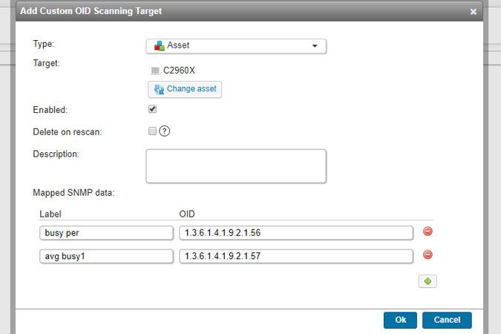The image size is (501, 334).
Task: Click the Asset type icon in dropdown
Action: click(159, 46)
